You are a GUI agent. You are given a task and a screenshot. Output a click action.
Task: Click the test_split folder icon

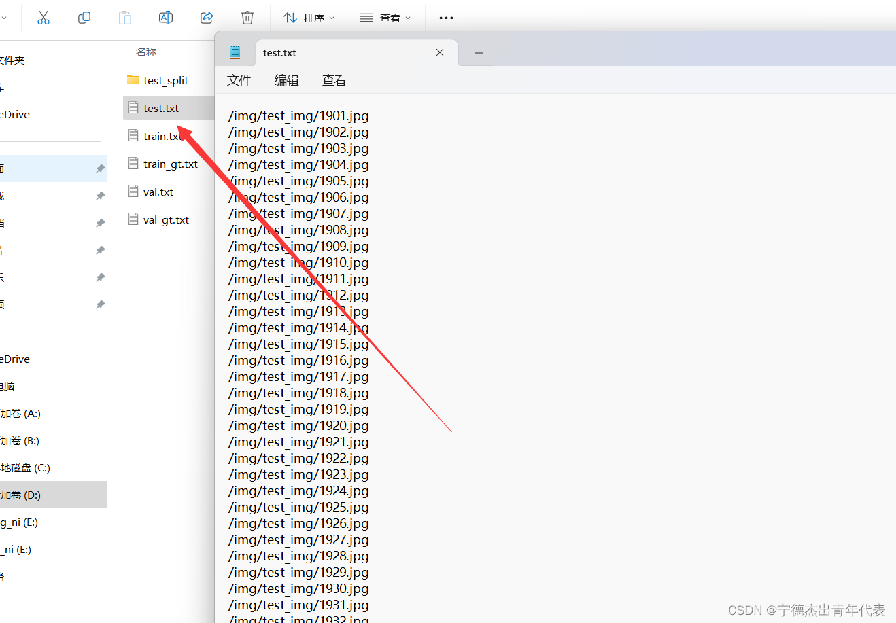click(x=133, y=80)
